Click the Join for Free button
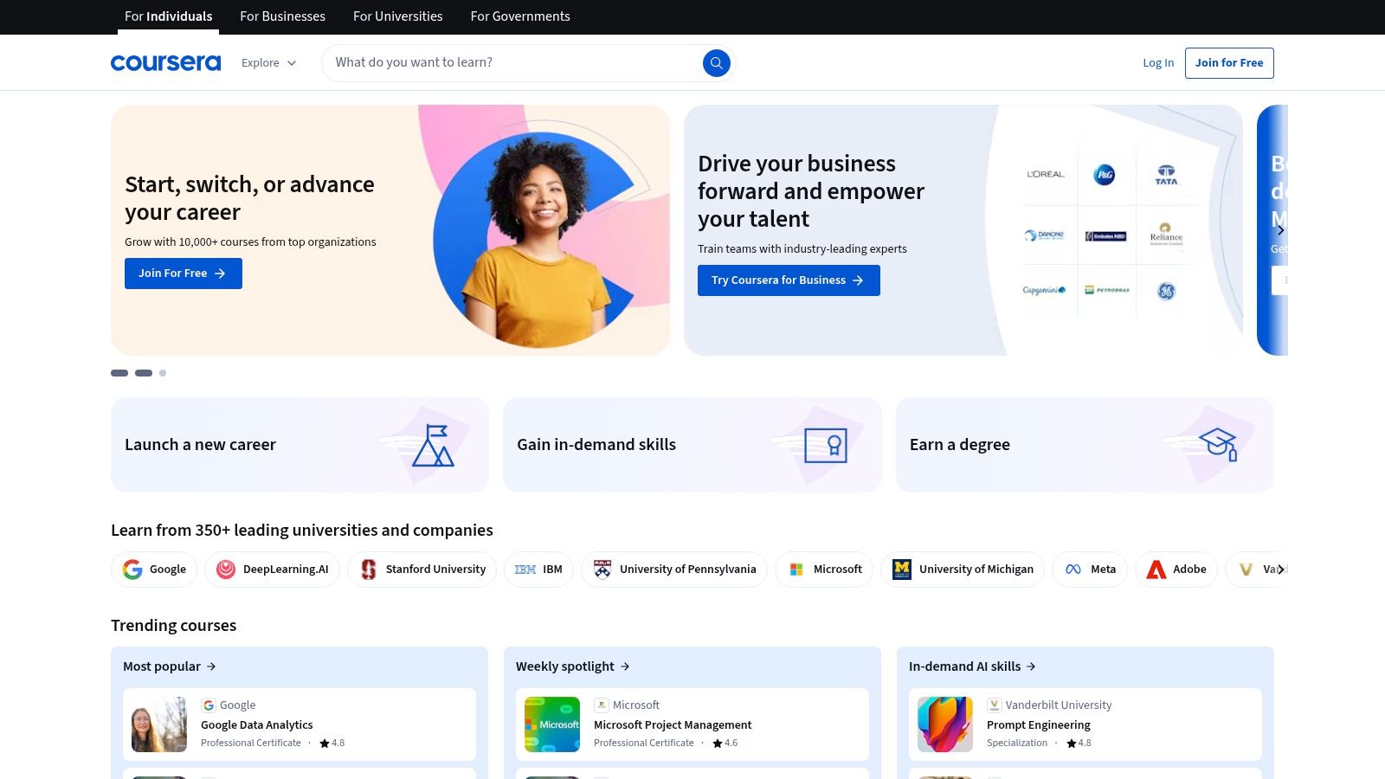1385x779 pixels. click(1229, 62)
